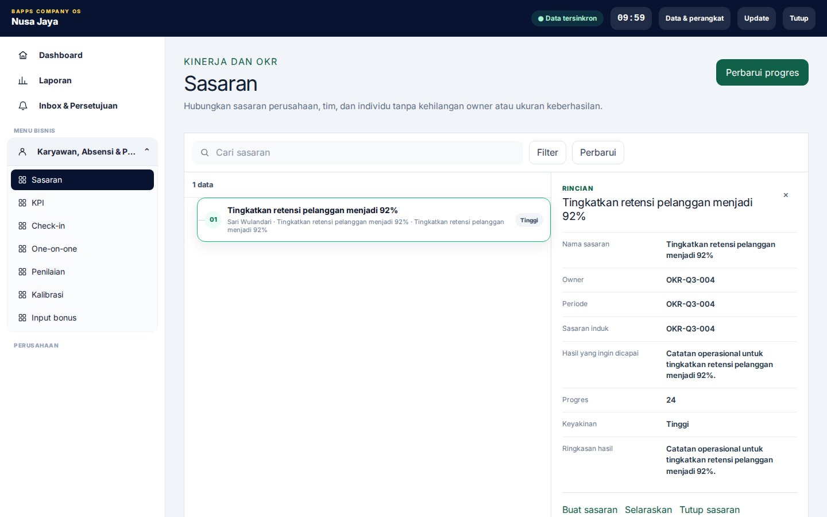Select the Check-in submenu item
This screenshot has width=827, height=517.
click(82, 226)
